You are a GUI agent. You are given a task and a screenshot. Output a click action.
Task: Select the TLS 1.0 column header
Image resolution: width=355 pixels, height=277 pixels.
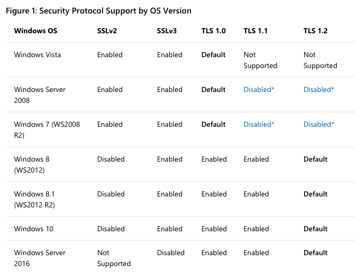click(x=213, y=31)
